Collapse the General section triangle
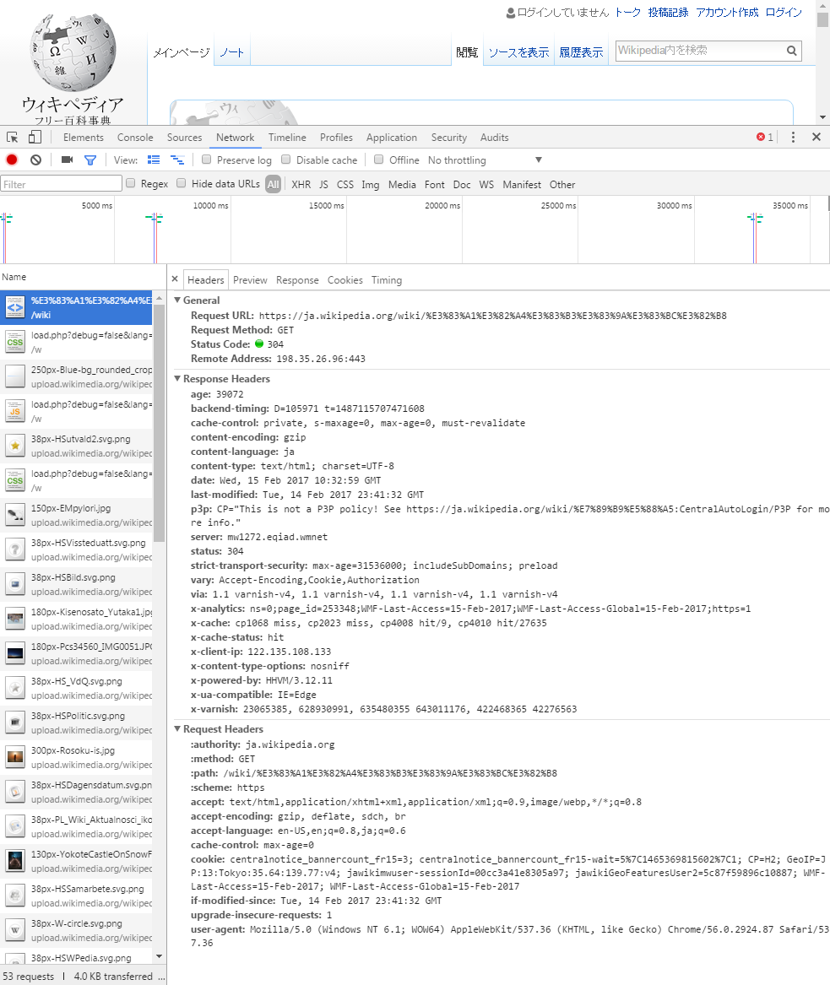The image size is (830, 985). point(177,300)
